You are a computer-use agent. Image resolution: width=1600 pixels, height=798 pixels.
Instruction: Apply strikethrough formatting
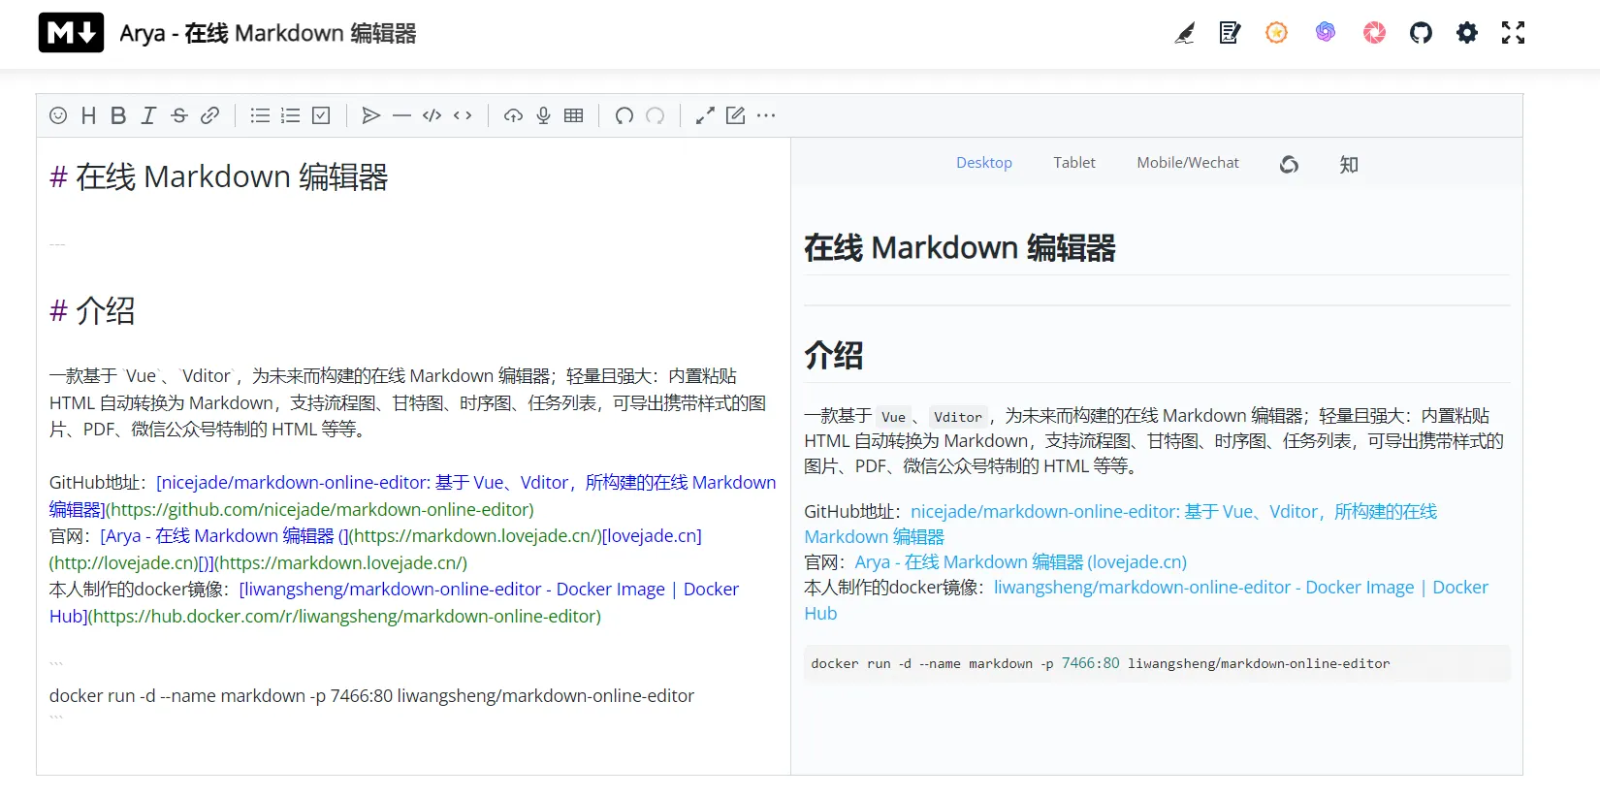click(179, 115)
